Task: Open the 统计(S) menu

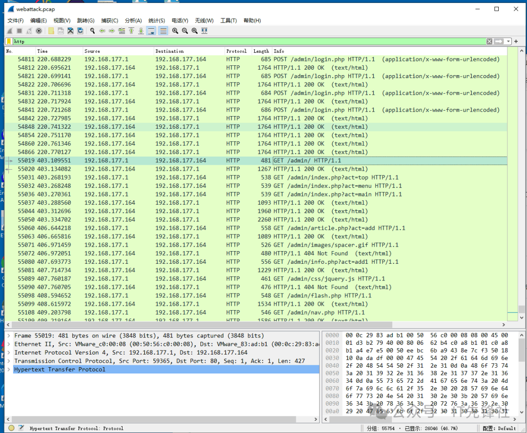Action: pyautogui.click(x=157, y=20)
